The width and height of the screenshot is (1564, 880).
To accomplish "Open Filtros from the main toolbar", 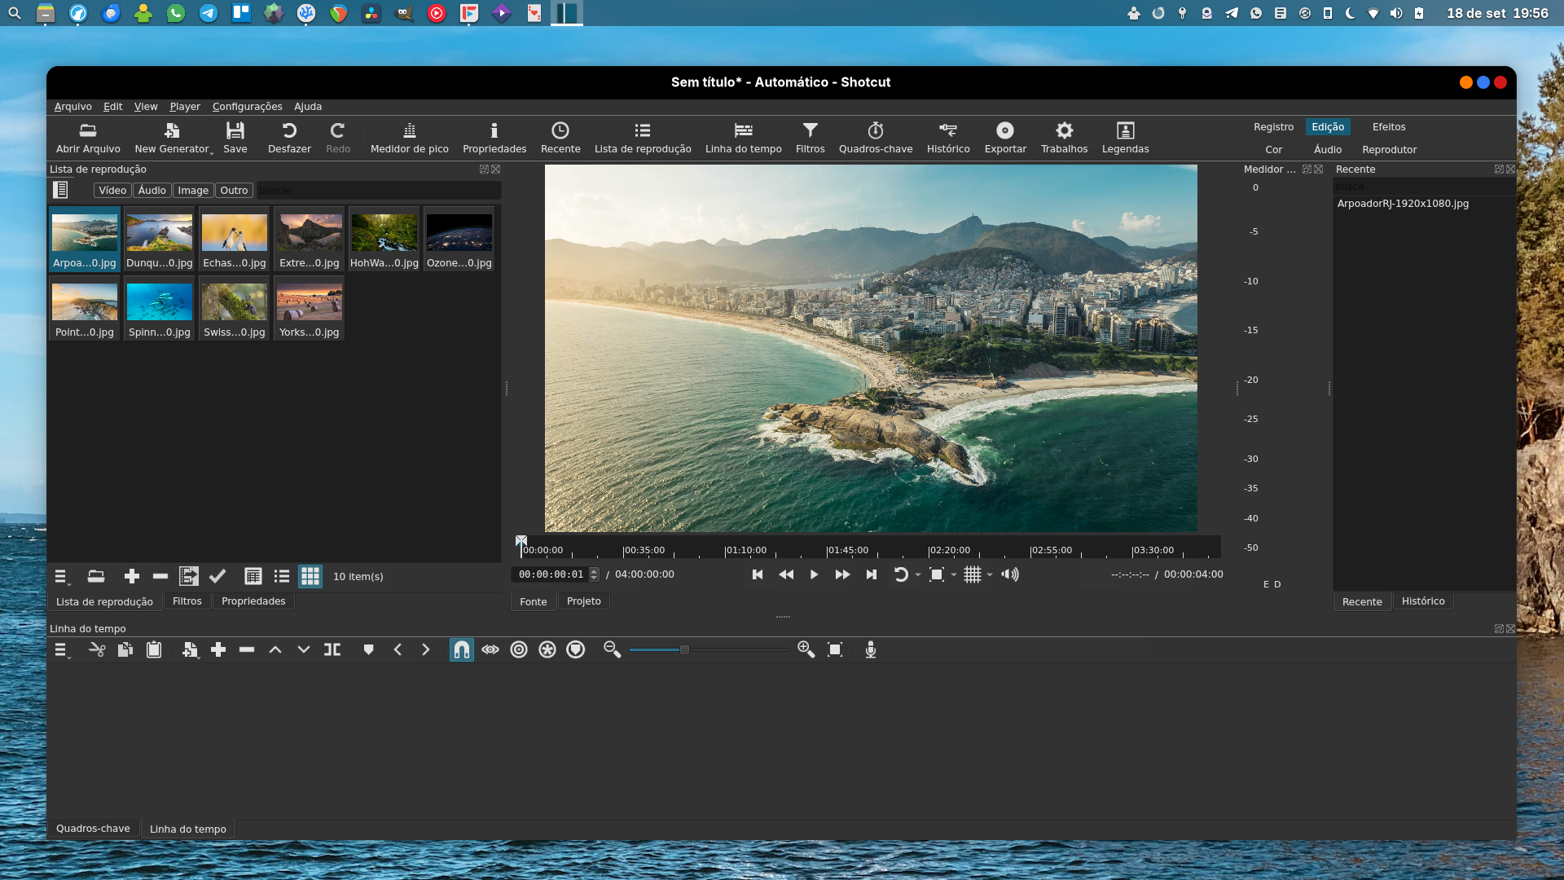I will 810,138.
